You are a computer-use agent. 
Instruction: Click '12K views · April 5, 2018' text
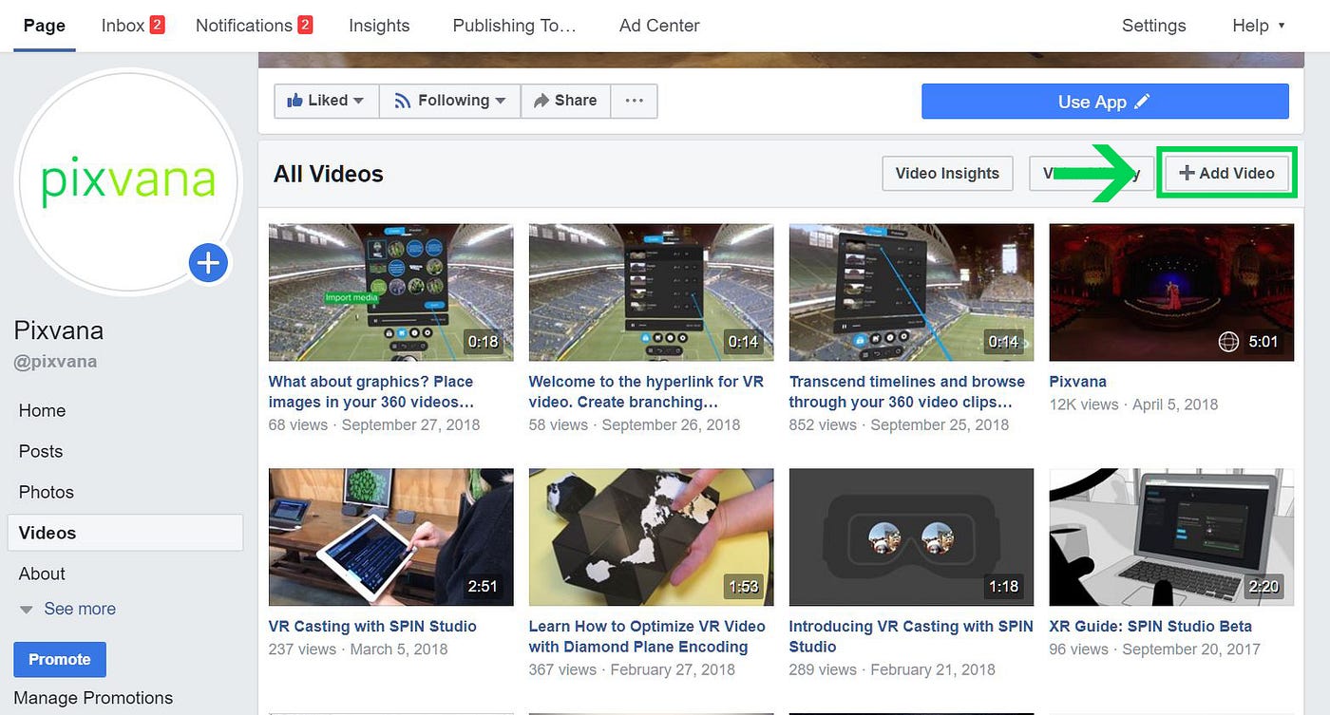[1133, 404]
